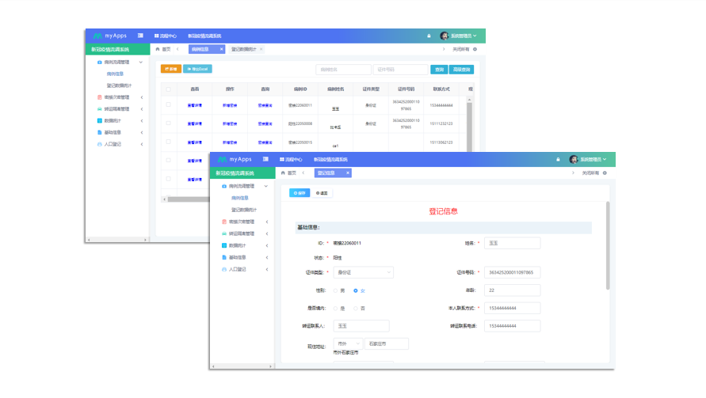This screenshot has width=706, height=398.
Task: Click the 首页 home icon in case list window
Action: coord(158,49)
